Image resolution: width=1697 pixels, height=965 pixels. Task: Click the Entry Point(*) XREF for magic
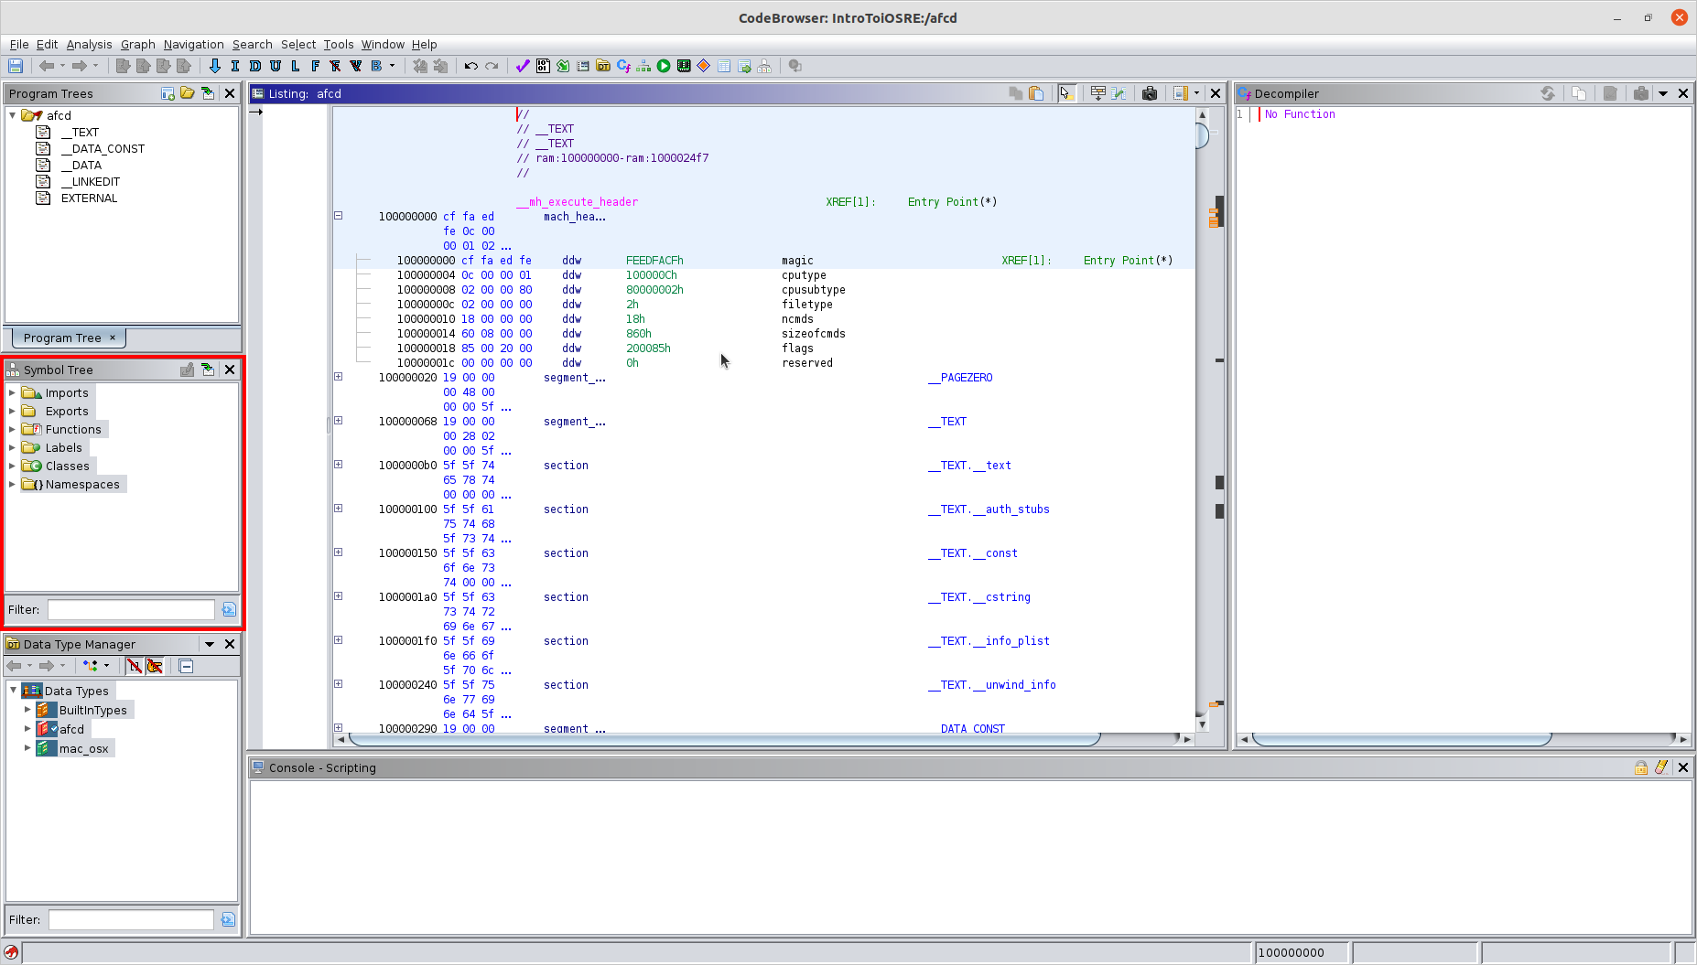(x=1128, y=261)
